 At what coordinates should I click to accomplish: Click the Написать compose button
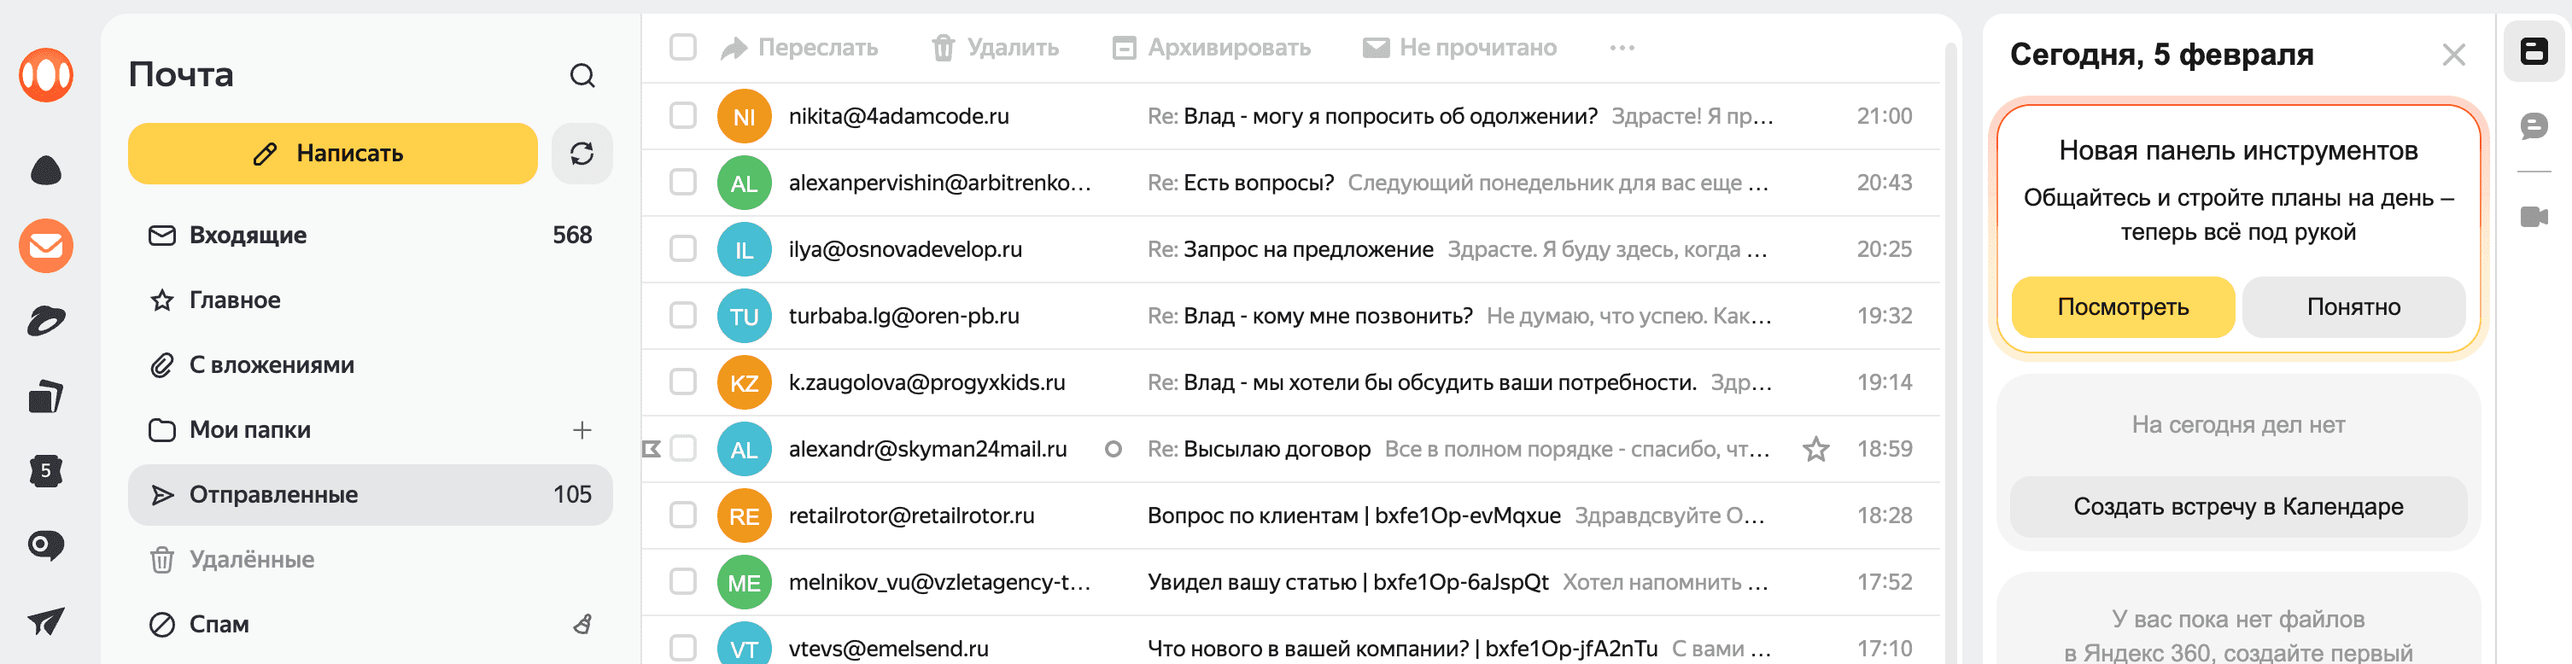click(332, 154)
